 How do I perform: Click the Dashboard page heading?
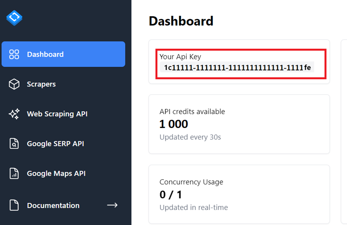point(181,21)
